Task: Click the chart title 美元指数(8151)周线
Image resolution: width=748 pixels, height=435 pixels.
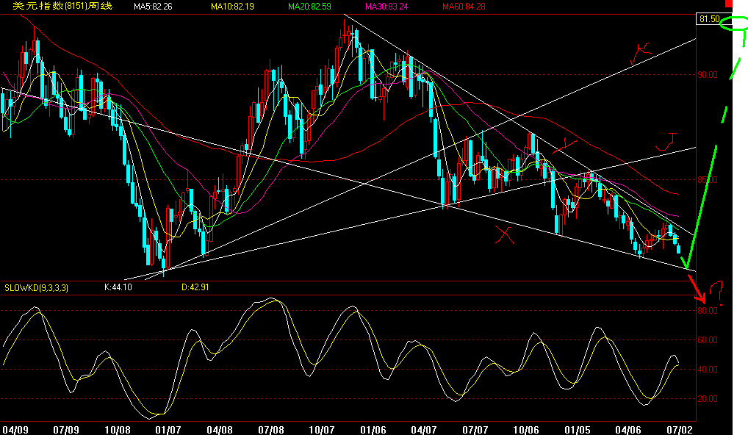Action: tap(62, 6)
